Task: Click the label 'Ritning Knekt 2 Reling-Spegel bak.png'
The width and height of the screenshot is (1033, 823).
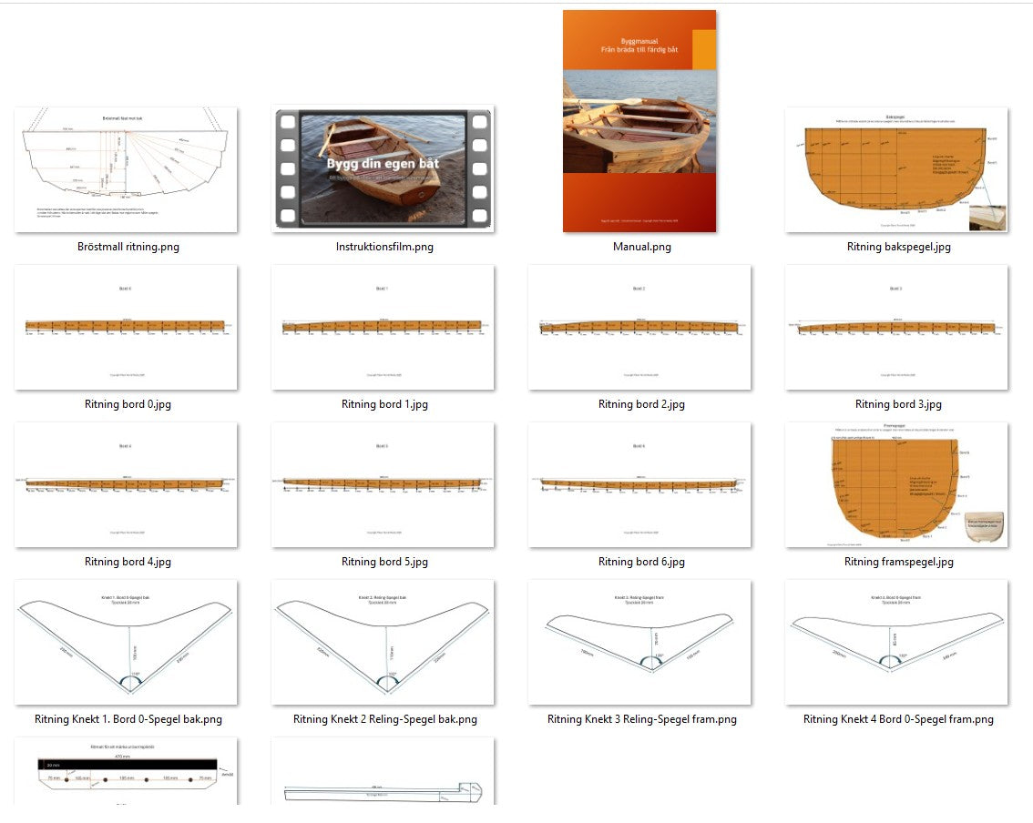Action: tap(385, 719)
